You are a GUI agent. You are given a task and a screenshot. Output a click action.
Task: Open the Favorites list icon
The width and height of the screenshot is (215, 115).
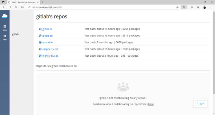coord(192,7)
